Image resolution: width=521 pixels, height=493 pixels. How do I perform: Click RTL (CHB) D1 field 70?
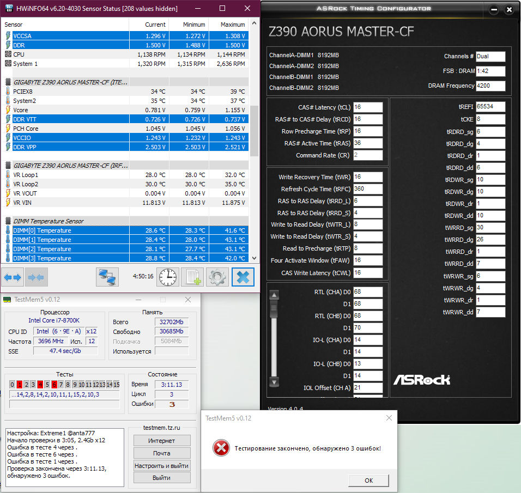[368, 327]
